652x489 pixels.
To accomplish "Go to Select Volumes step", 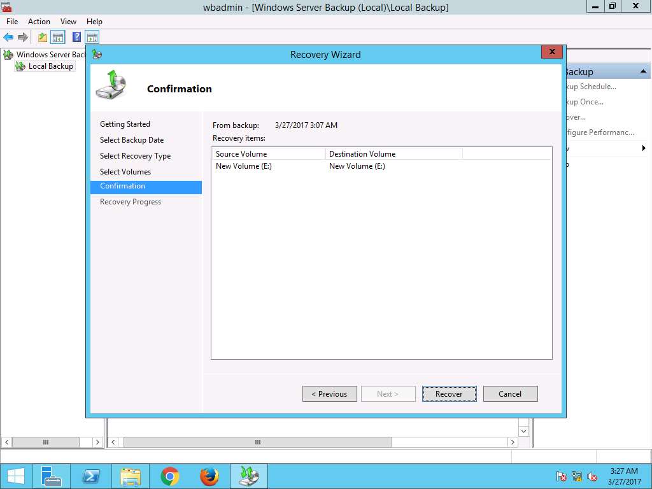I will [x=125, y=172].
